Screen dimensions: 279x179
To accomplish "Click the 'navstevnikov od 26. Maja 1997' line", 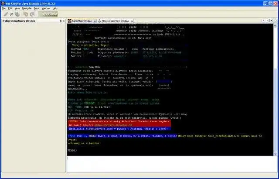I will click(123, 38).
